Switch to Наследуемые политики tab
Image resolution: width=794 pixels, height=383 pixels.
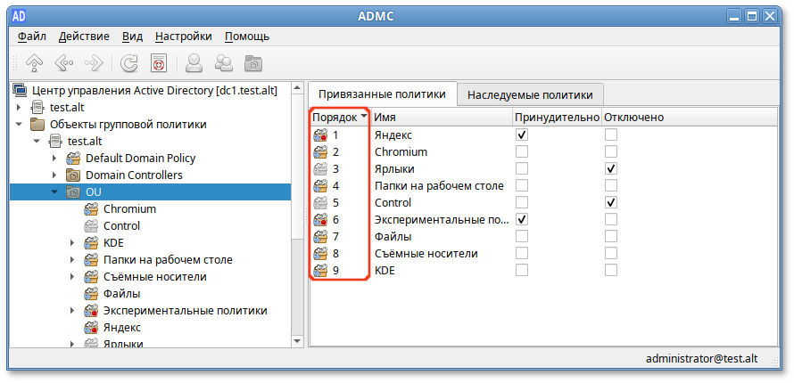[x=530, y=95]
